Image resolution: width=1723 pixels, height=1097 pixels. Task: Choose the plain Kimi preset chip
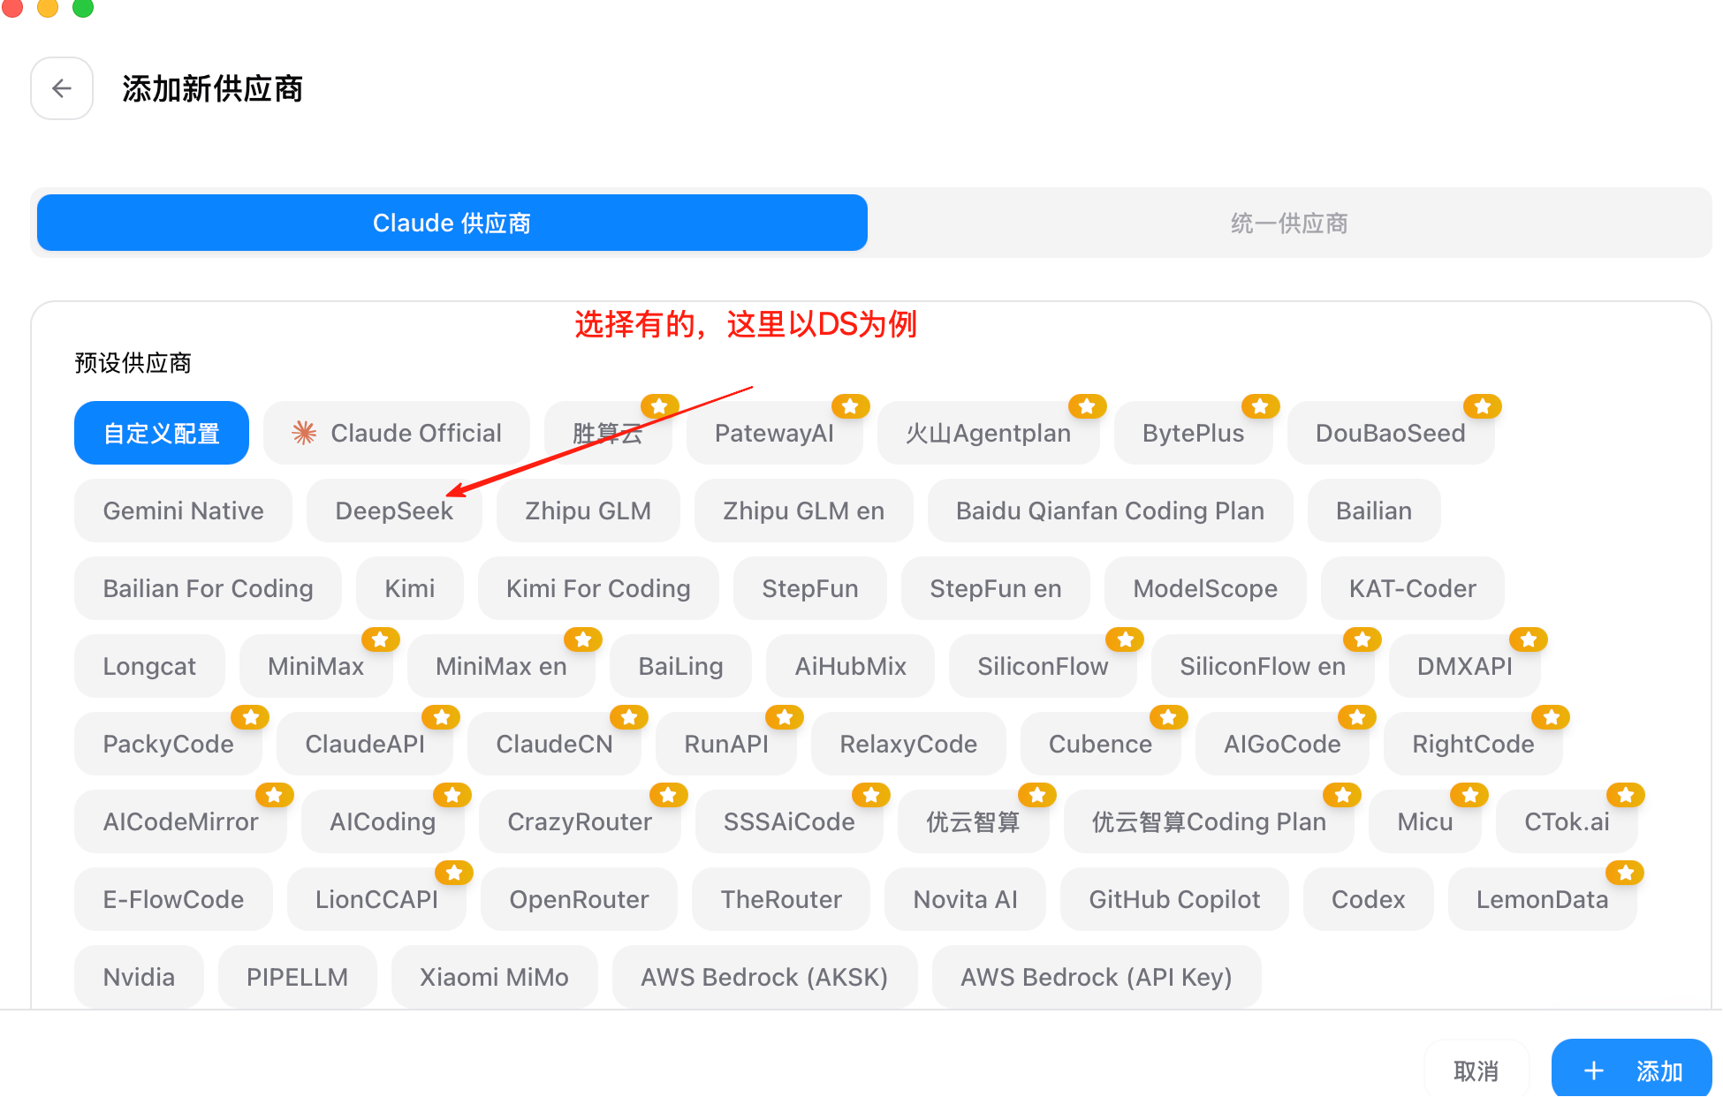(409, 588)
